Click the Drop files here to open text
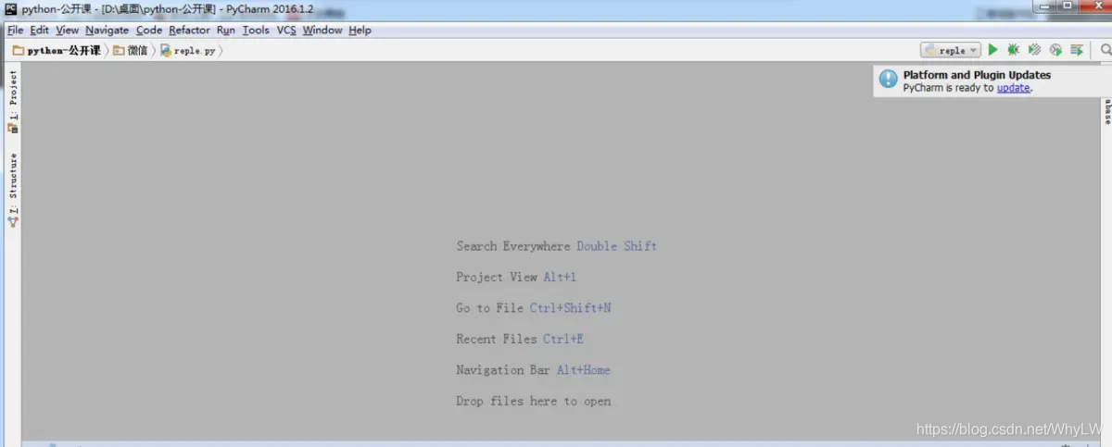 (x=533, y=402)
